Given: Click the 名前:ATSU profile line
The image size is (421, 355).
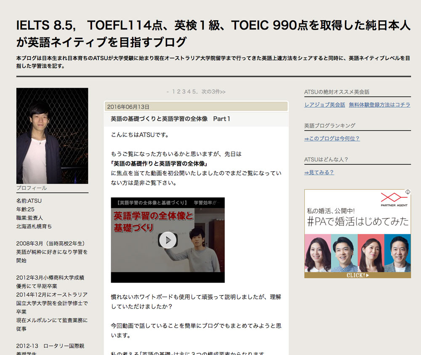Looking at the screenshot, I should click(29, 201).
